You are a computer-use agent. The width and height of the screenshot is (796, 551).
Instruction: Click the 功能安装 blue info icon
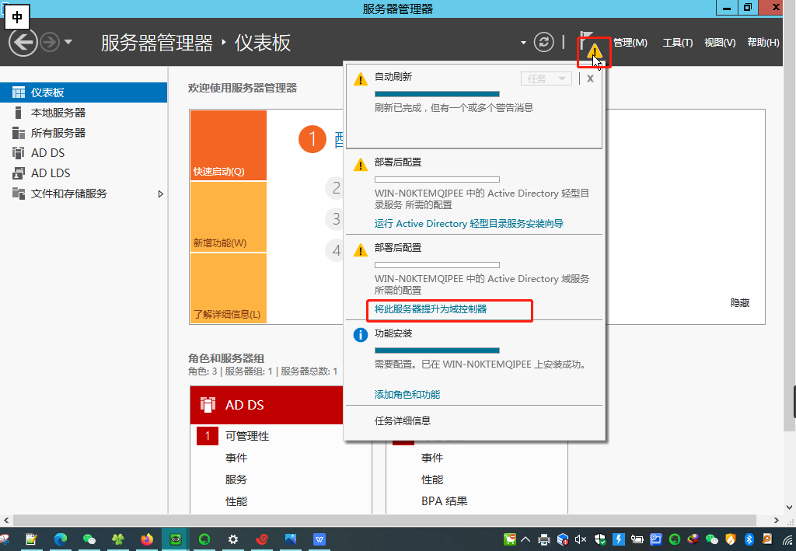pyautogui.click(x=361, y=335)
